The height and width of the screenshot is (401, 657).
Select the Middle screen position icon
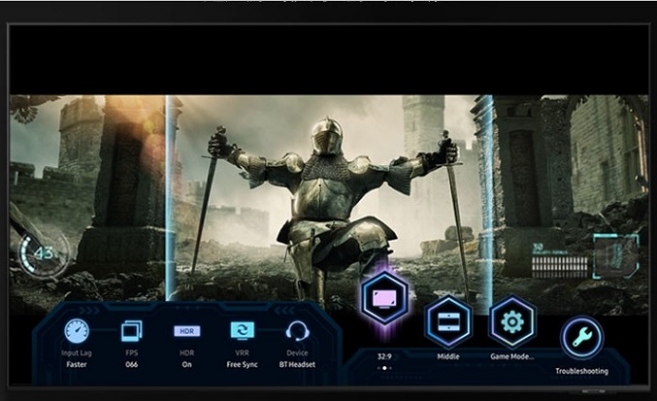pyautogui.click(x=448, y=321)
